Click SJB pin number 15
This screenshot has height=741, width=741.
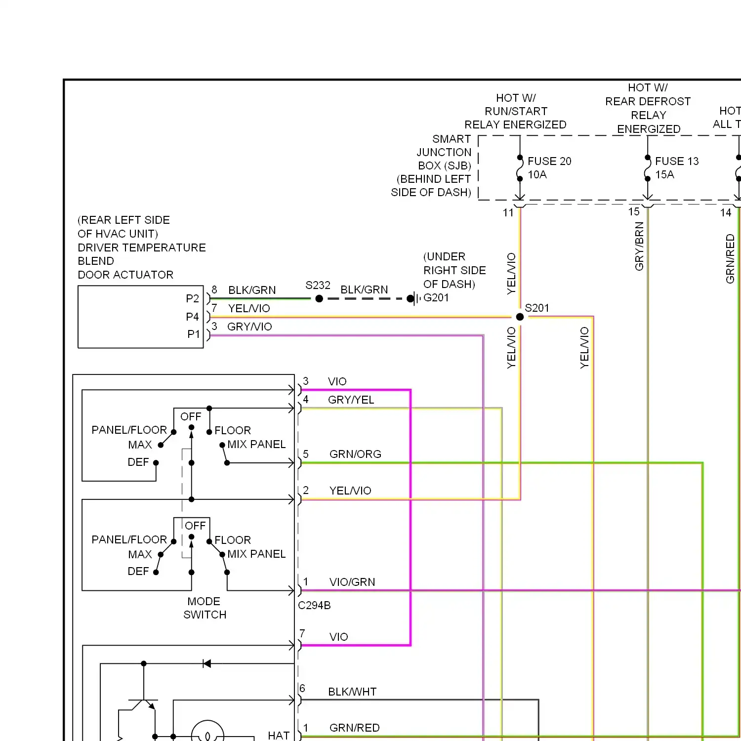pos(634,212)
